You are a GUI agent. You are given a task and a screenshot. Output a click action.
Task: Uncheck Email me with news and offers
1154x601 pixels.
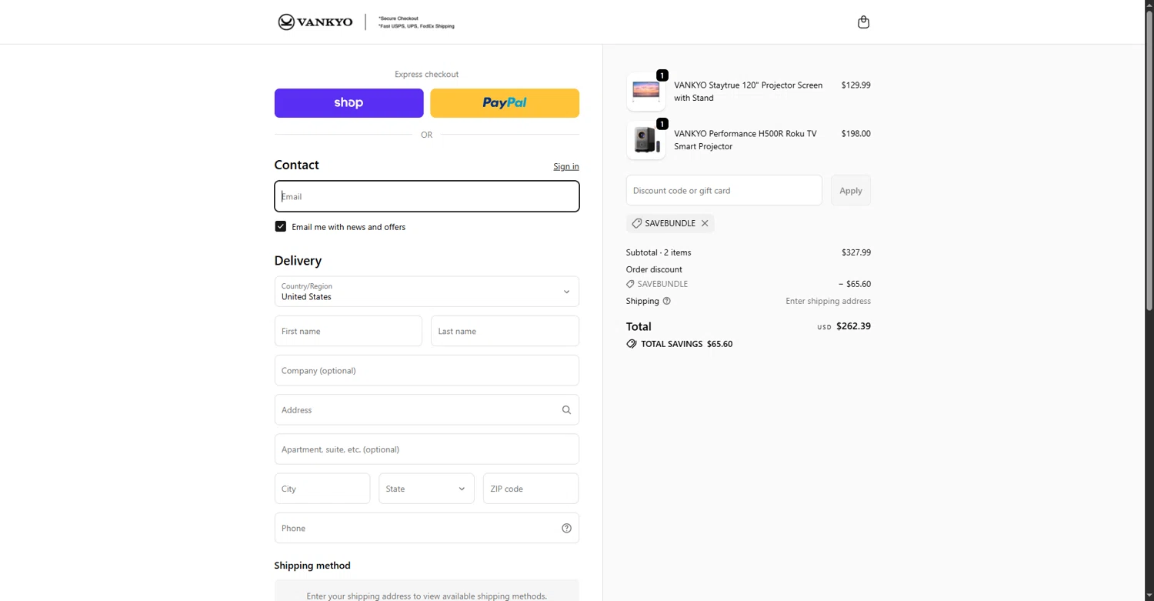click(281, 226)
